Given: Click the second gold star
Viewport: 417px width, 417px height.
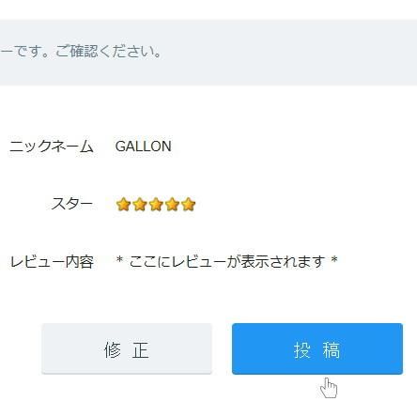Looking at the screenshot, I should point(140,205).
